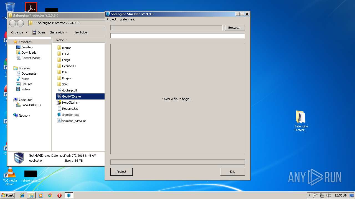Screen dimensions: 355x199
Task: Open the BinRes folder icon
Action: click(x=59, y=48)
